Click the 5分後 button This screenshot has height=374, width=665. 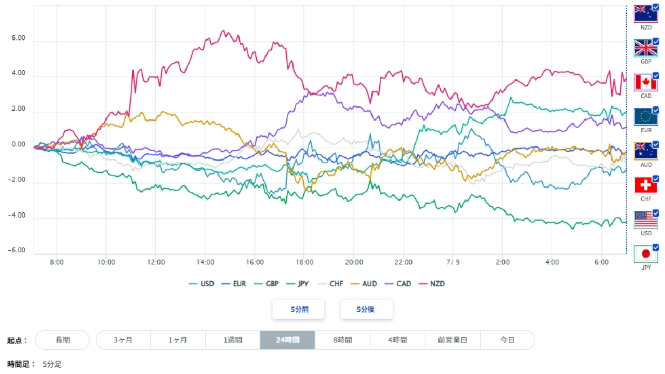[x=367, y=309]
